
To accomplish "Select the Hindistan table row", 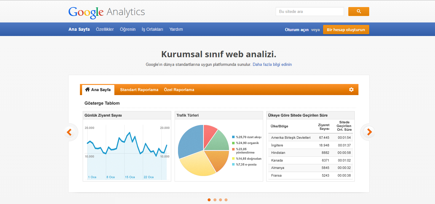I will pos(310,153).
